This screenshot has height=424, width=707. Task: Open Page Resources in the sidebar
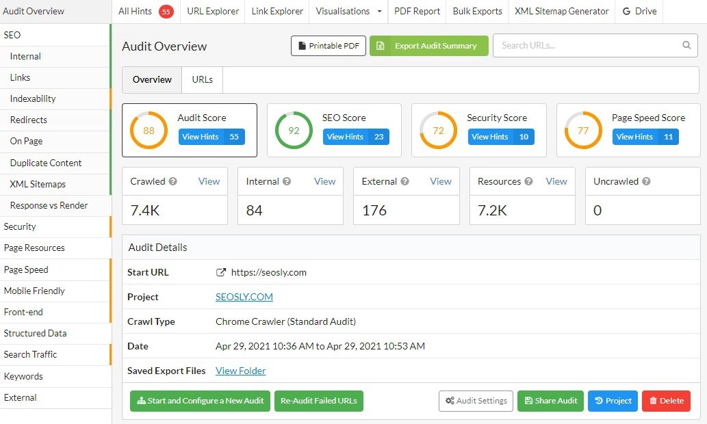click(x=55, y=248)
